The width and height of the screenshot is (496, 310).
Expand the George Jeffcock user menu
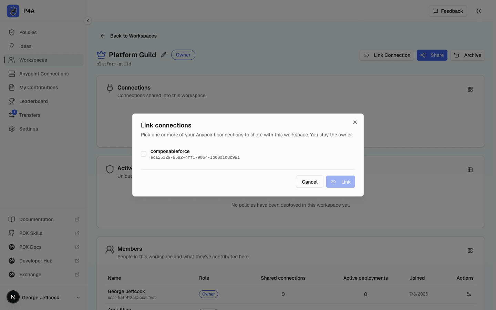point(44,297)
